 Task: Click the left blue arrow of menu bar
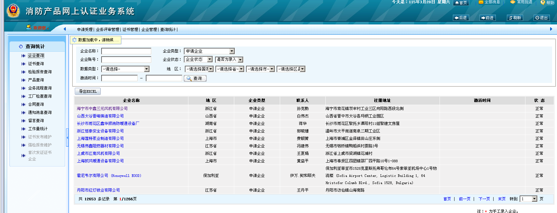[x=65, y=29]
